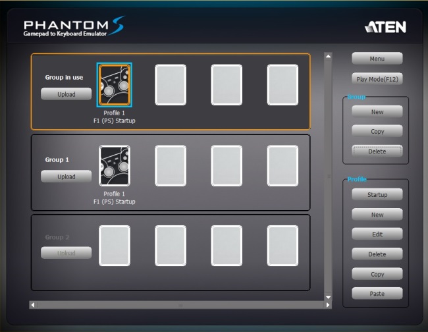Open the Menu button
This screenshot has width=428, height=332.
pyautogui.click(x=377, y=59)
